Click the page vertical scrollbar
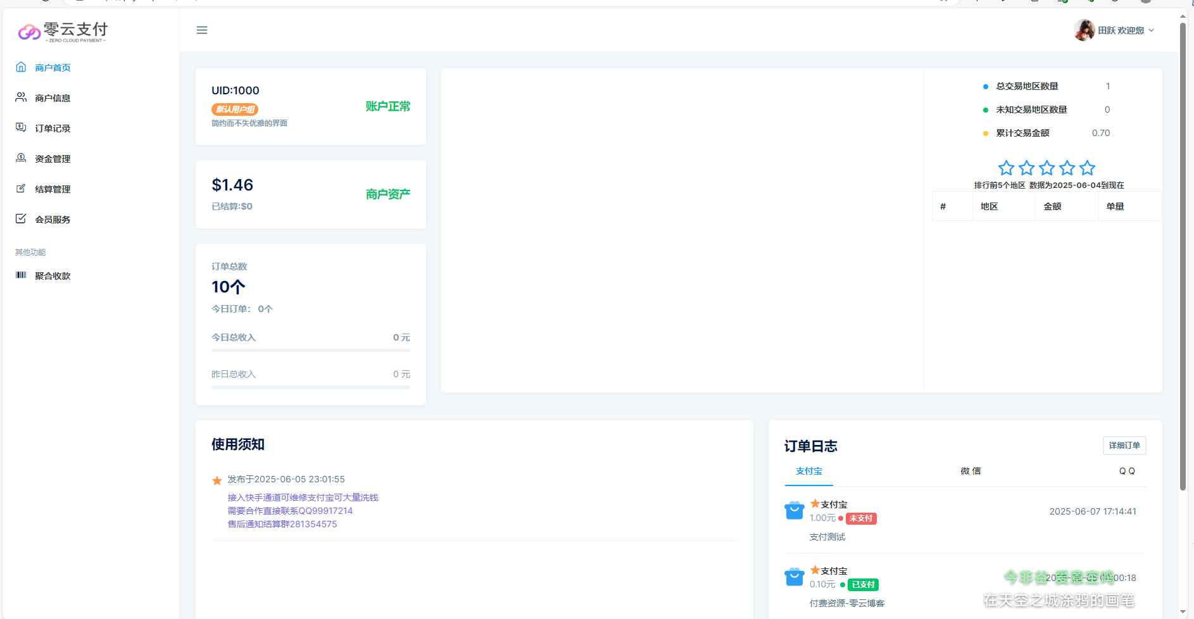 [1182, 253]
